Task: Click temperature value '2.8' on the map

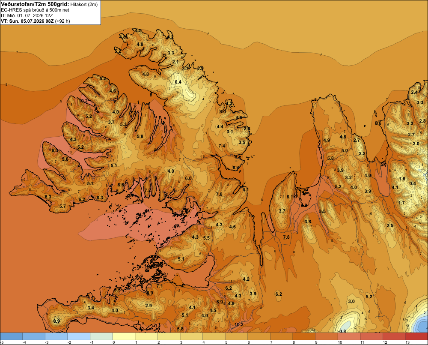Action: pyautogui.click(x=422, y=121)
